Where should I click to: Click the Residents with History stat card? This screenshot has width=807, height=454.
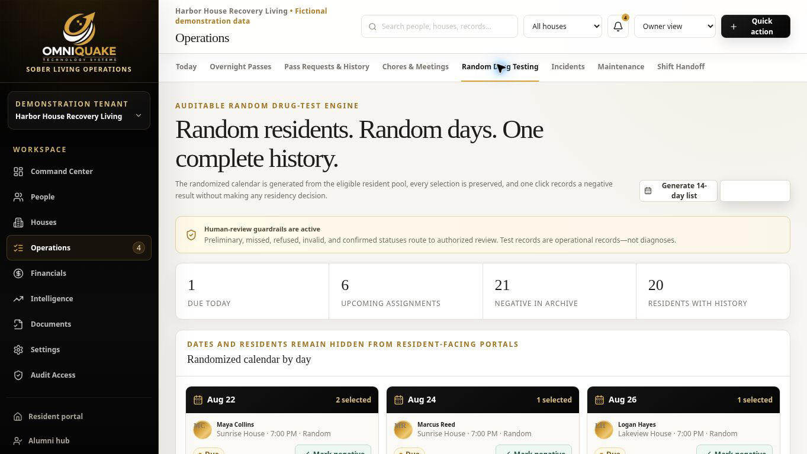pos(713,292)
